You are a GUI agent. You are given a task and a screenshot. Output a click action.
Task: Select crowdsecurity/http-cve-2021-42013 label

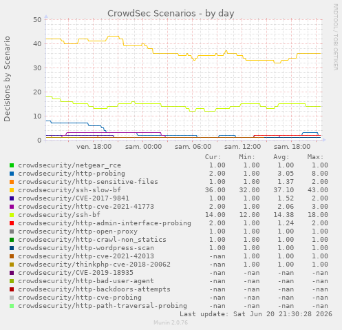click(86, 256)
